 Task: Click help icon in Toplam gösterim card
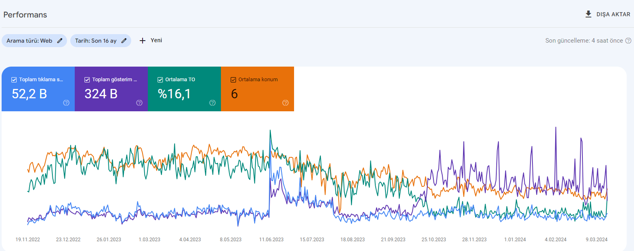click(x=139, y=103)
